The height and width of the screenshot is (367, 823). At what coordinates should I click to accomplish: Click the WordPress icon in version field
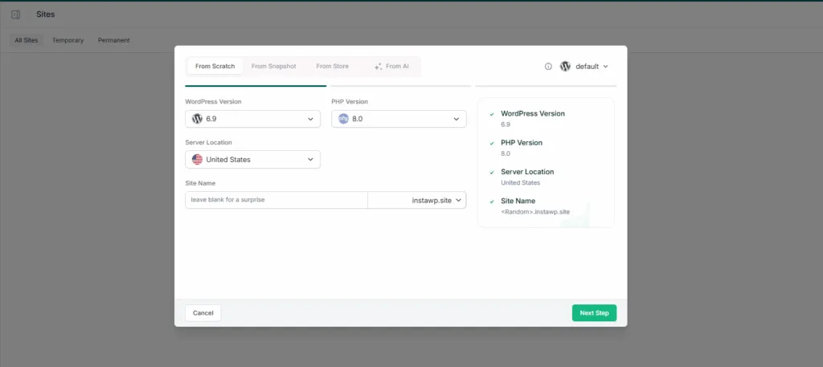198,119
